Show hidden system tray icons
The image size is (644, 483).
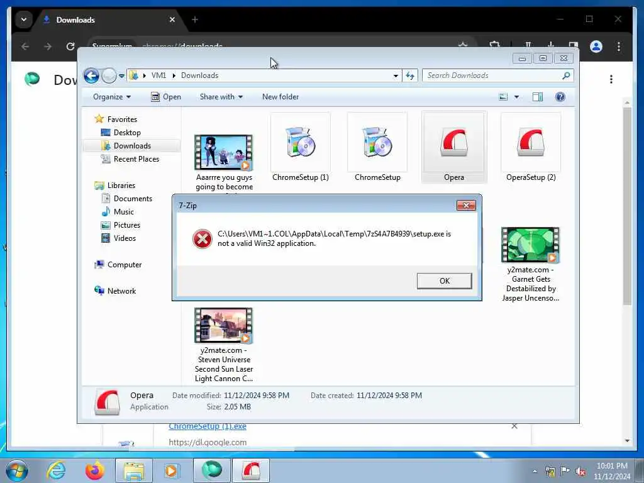point(535,471)
